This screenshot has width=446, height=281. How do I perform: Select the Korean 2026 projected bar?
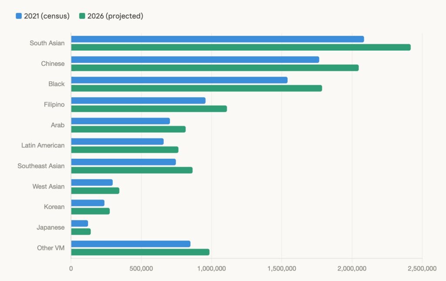point(90,211)
